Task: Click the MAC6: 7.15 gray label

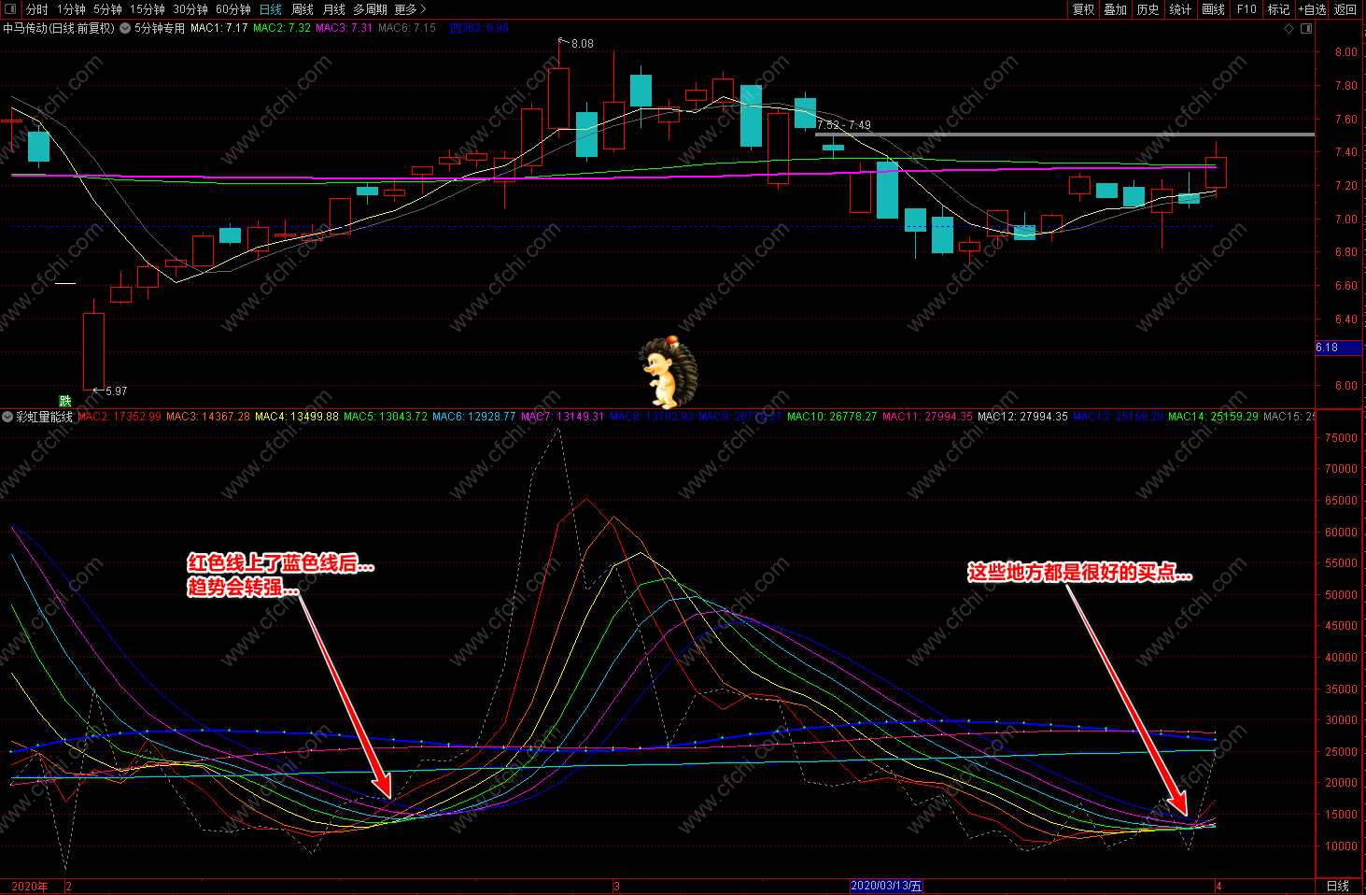Action: click(407, 28)
